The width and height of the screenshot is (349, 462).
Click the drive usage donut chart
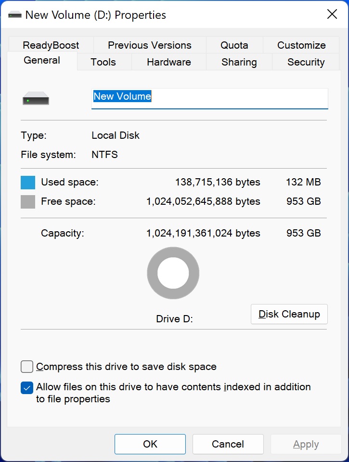pyautogui.click(x=173, y=273)
